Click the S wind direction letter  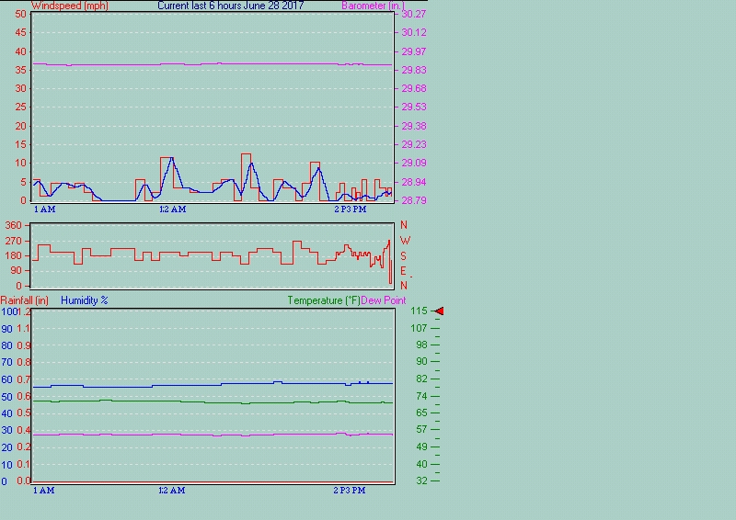click(403, 255)
